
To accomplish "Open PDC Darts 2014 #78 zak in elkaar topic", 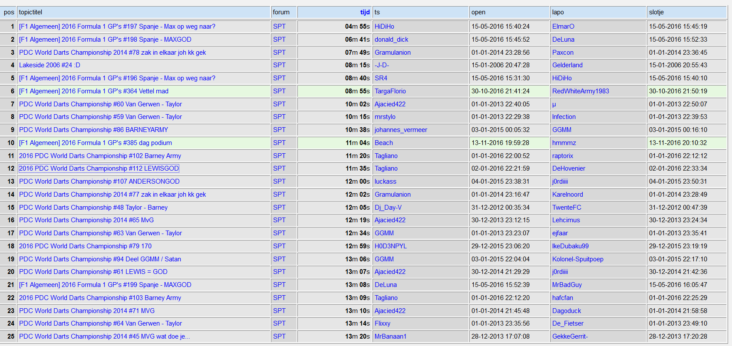I will (x=112, y=53).
